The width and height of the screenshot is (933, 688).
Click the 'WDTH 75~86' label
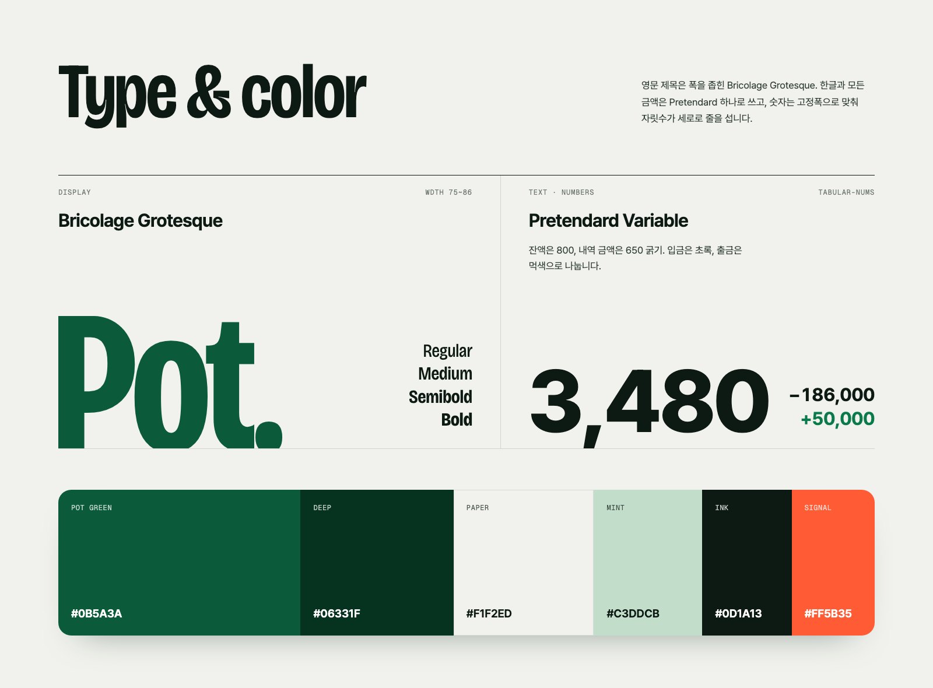point(448,192)
